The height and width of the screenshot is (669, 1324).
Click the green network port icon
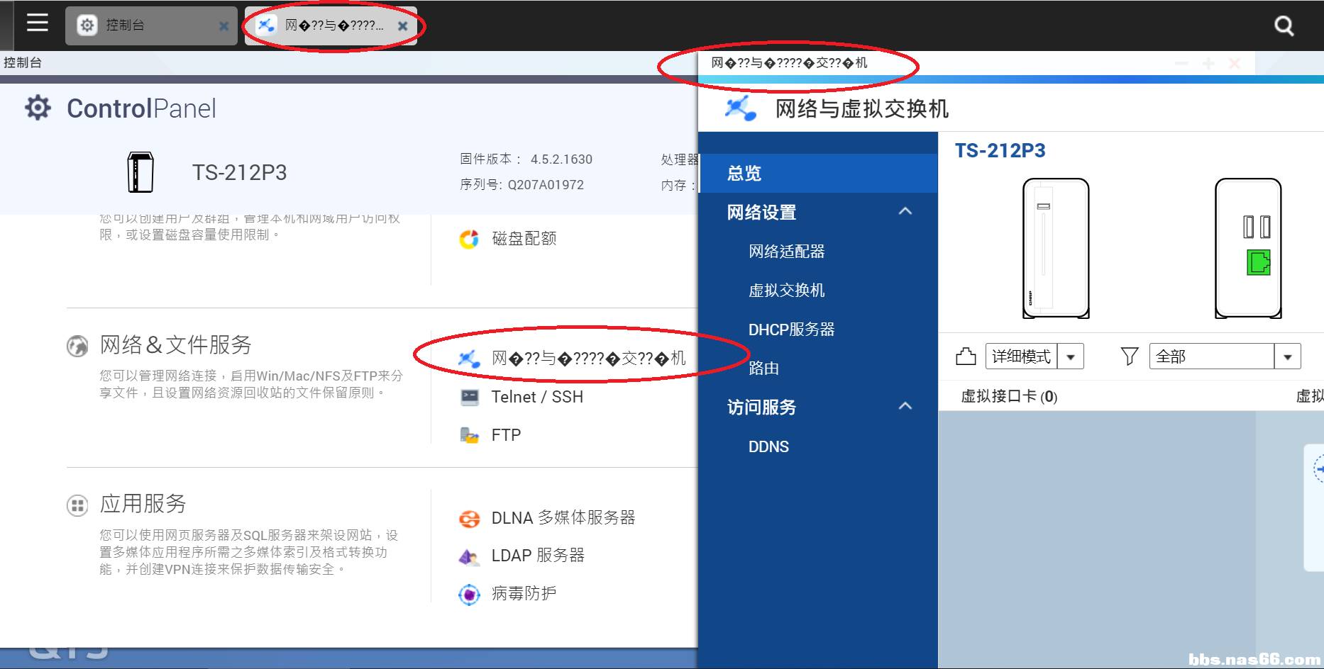click(x=1258, y=263)
